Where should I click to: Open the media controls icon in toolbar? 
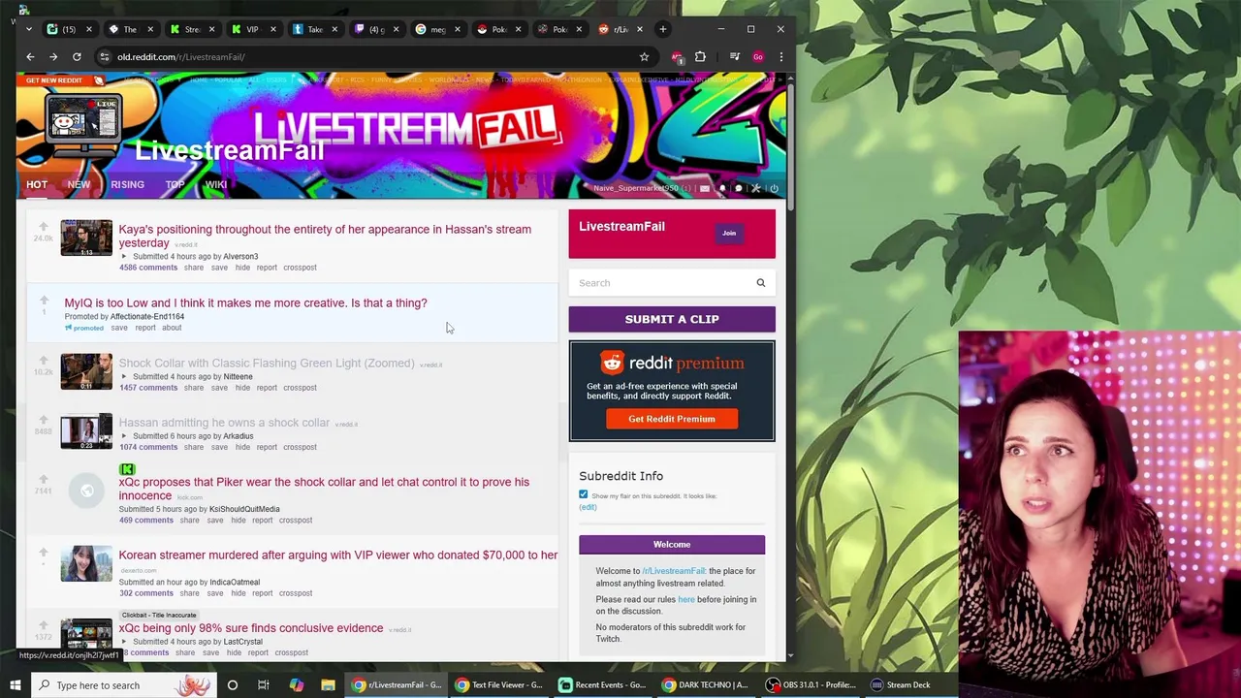735,56
